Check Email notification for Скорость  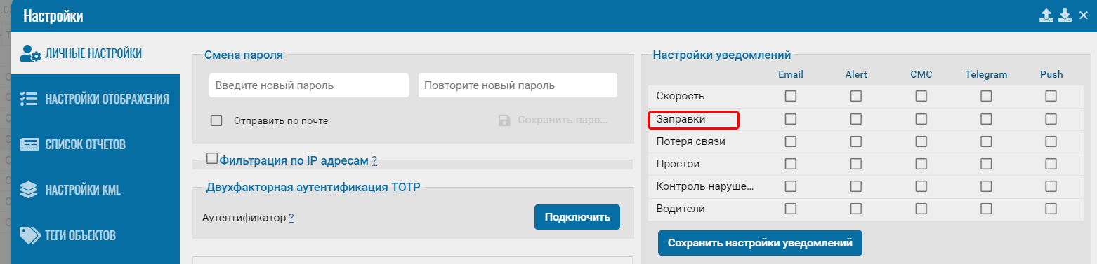tap(791, 96)
